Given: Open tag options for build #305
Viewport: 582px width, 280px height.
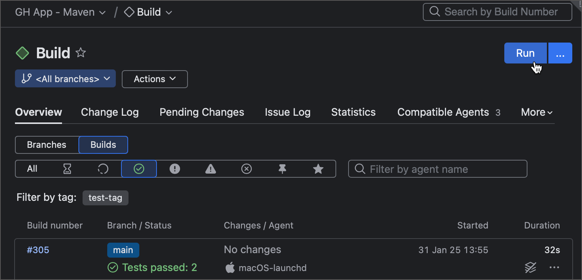Looking at the screenshot, I should (x=530, y=267).
